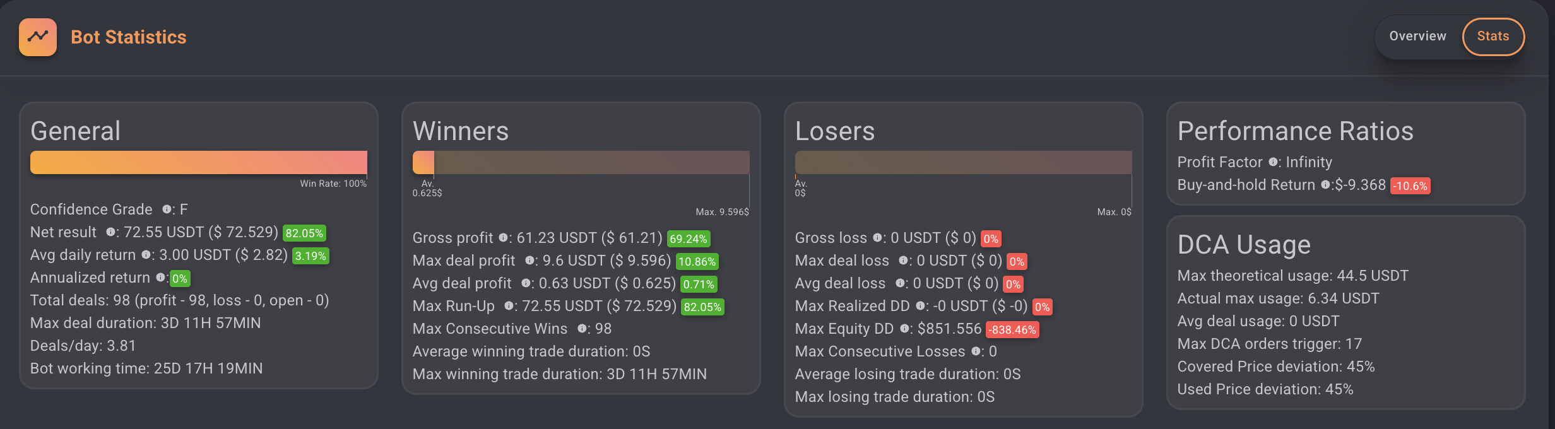Click info icon next to Max Consecutive Wins
This screenshot has height=429, width=1555.
pos(582,329)
